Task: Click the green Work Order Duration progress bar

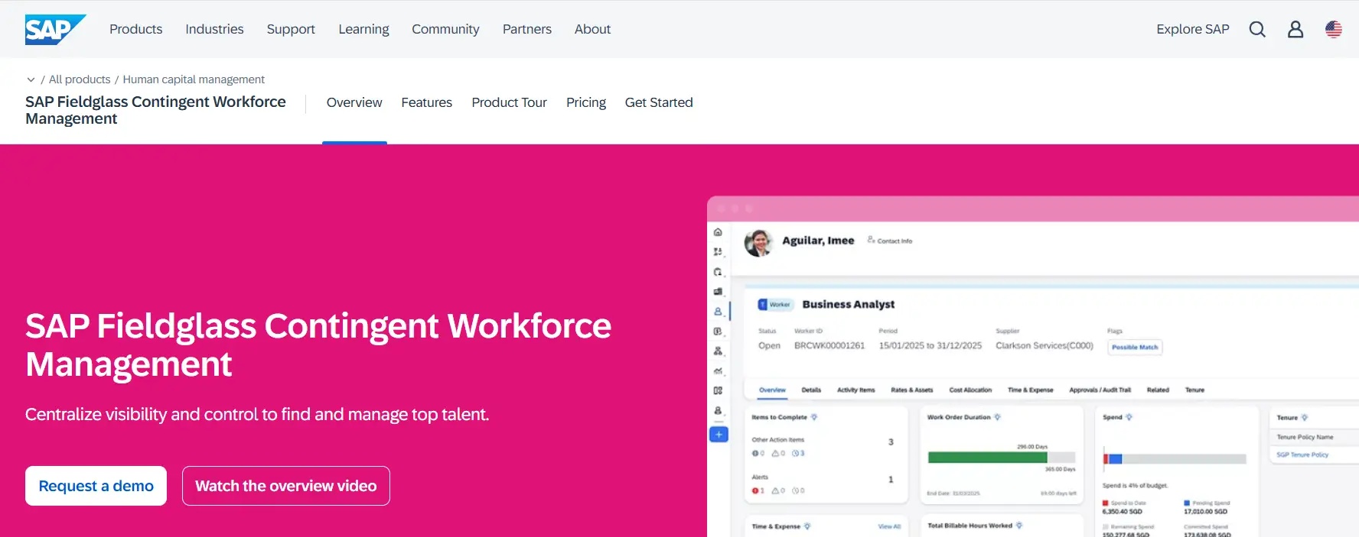Action: 987,458
